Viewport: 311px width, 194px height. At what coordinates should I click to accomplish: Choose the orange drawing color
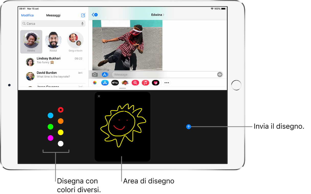(61, 121)
